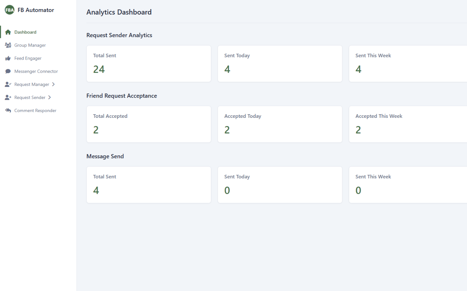Click the Request Manager person-check icon
The image size is (467, 291).
click(8, 84)
